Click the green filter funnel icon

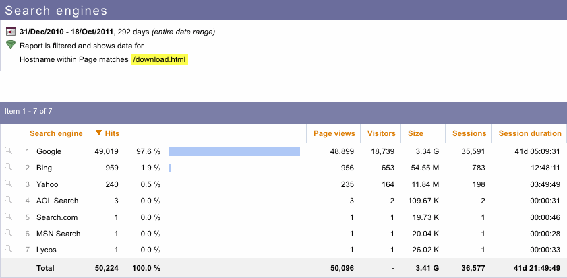pos(11,45)
